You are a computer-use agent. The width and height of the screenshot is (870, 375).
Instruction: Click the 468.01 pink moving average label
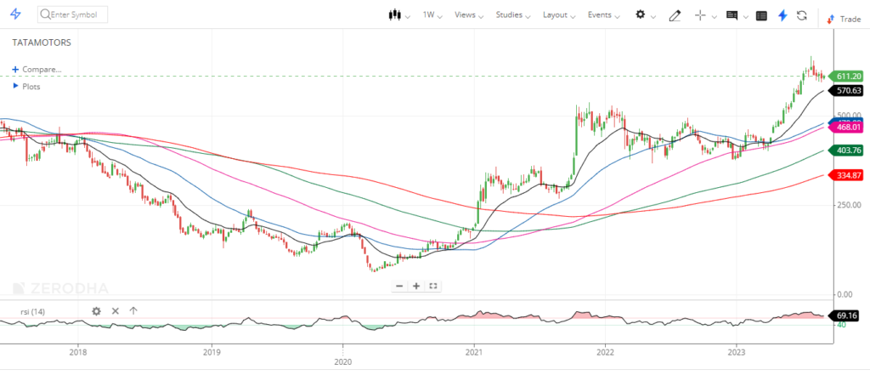click(846, 128)
